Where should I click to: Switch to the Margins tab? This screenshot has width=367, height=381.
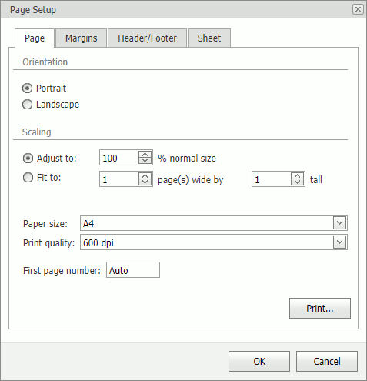[x=81, y=38]
